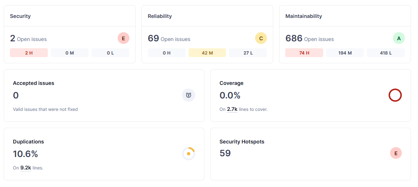Open the 59 Security Hotspots count
418x187 pixels.
225,153
